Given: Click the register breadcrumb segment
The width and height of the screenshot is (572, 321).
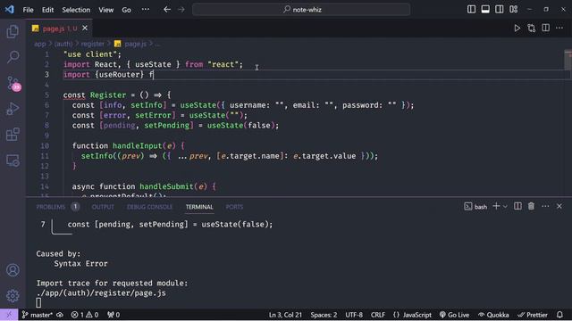Looking at the screenshot, I should [x=92, y=44].
